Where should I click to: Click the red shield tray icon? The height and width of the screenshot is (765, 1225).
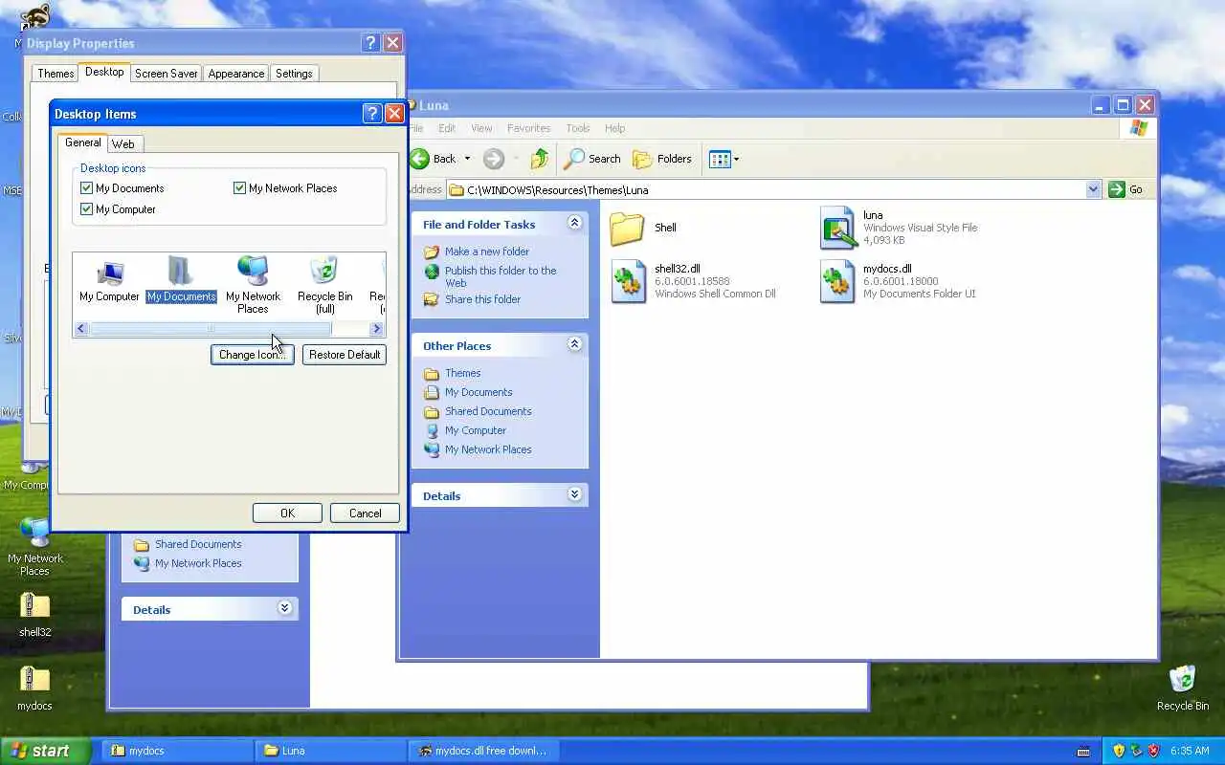(x=1153, y=751)
